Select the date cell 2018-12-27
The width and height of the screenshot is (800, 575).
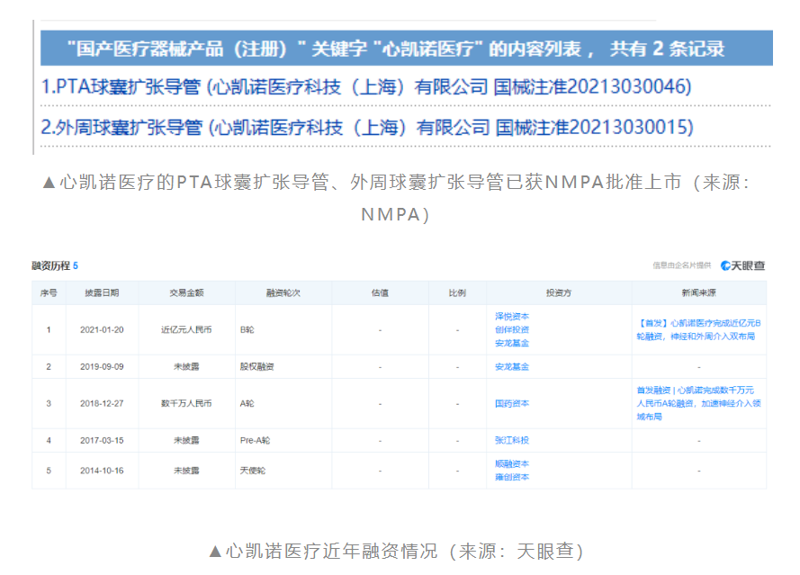[102, 403]
